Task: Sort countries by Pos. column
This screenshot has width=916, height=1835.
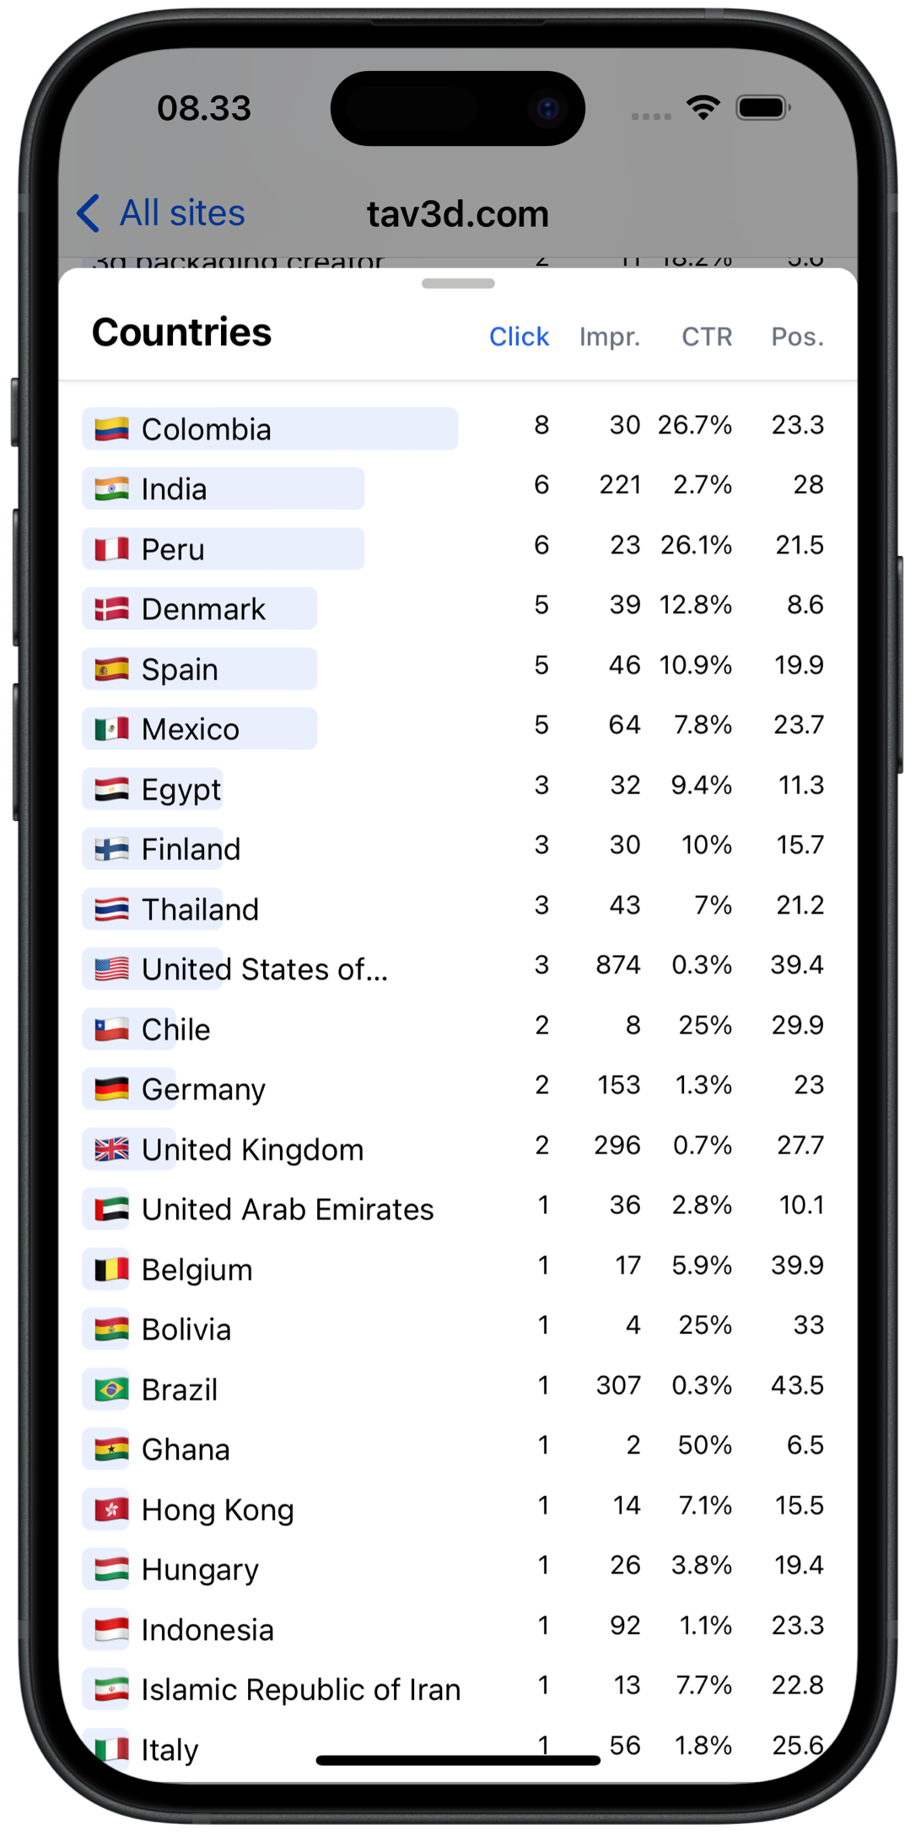Action: click(x=797, y=337)
